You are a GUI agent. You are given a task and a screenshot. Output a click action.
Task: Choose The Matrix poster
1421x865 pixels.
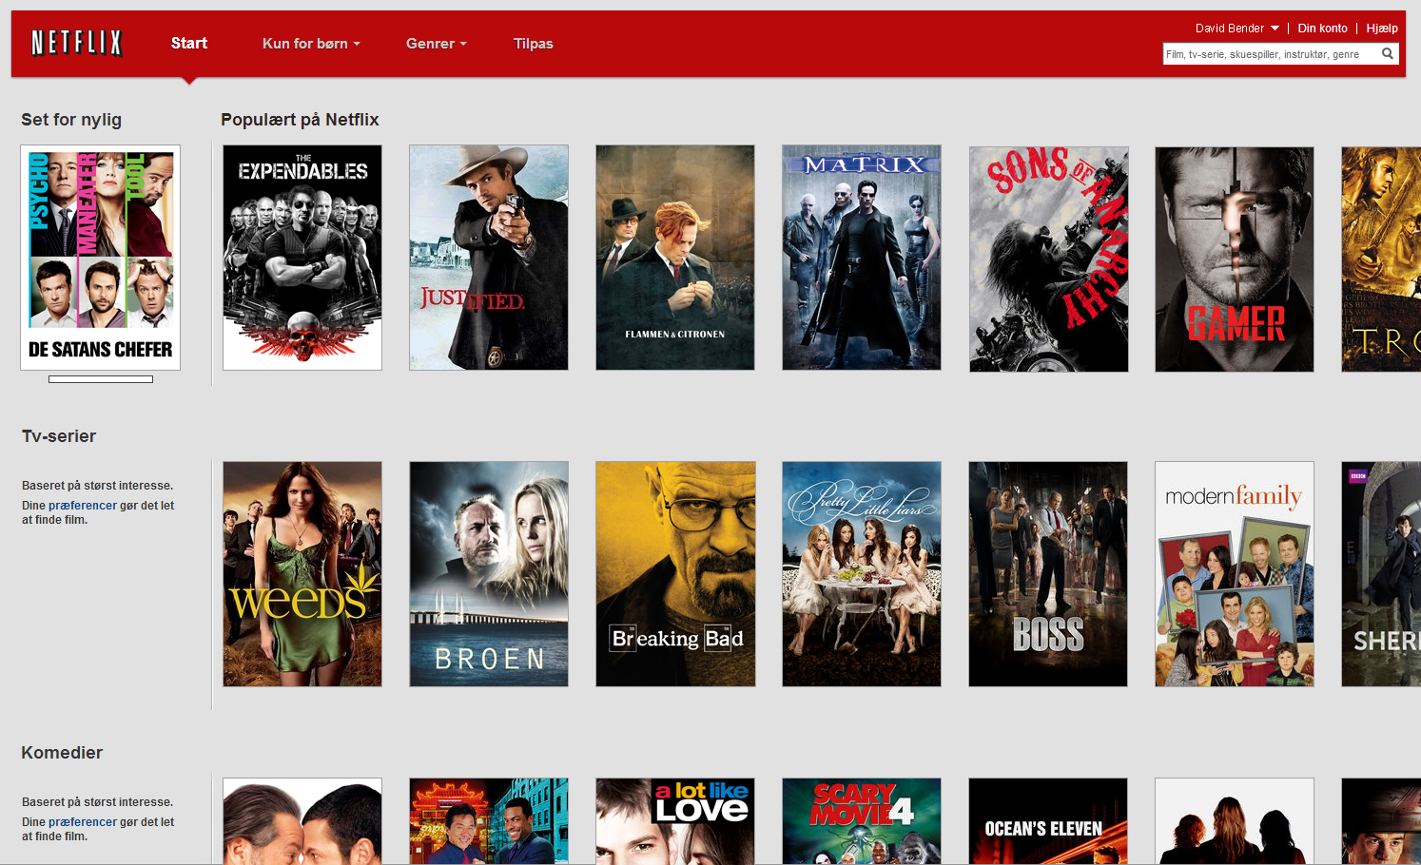point(862,257)
